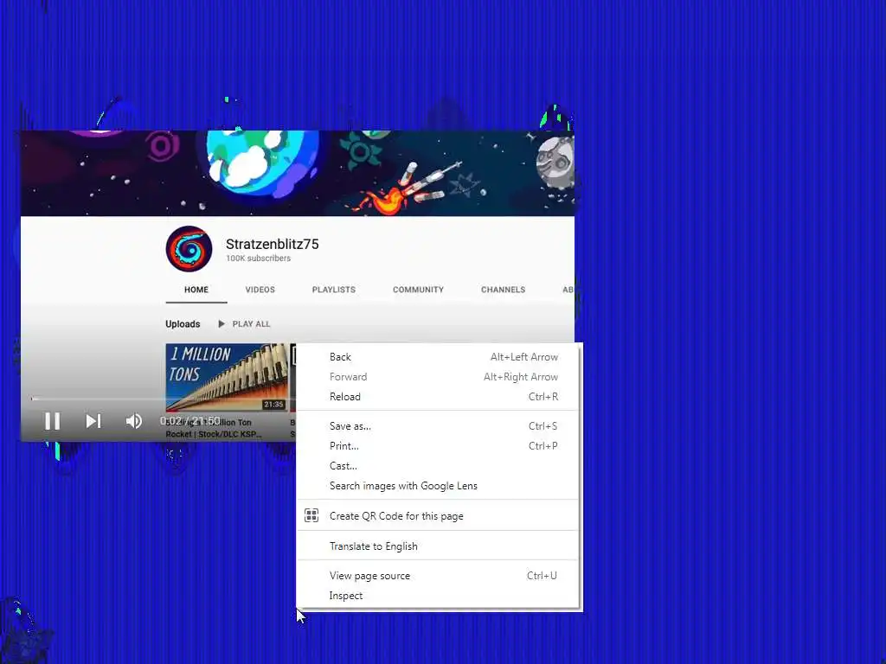Click the 100K subscribers text
Image resolution: width=886 pixels, height=664 pixels.
coord(258,258)
